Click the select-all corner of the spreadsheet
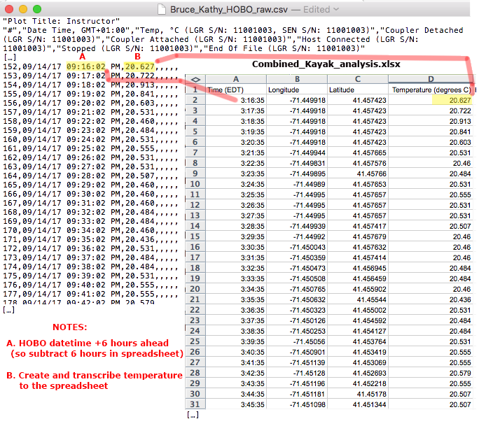Image resolution: width=479 pixels, height=433 pixels. (x=195, y=79)
